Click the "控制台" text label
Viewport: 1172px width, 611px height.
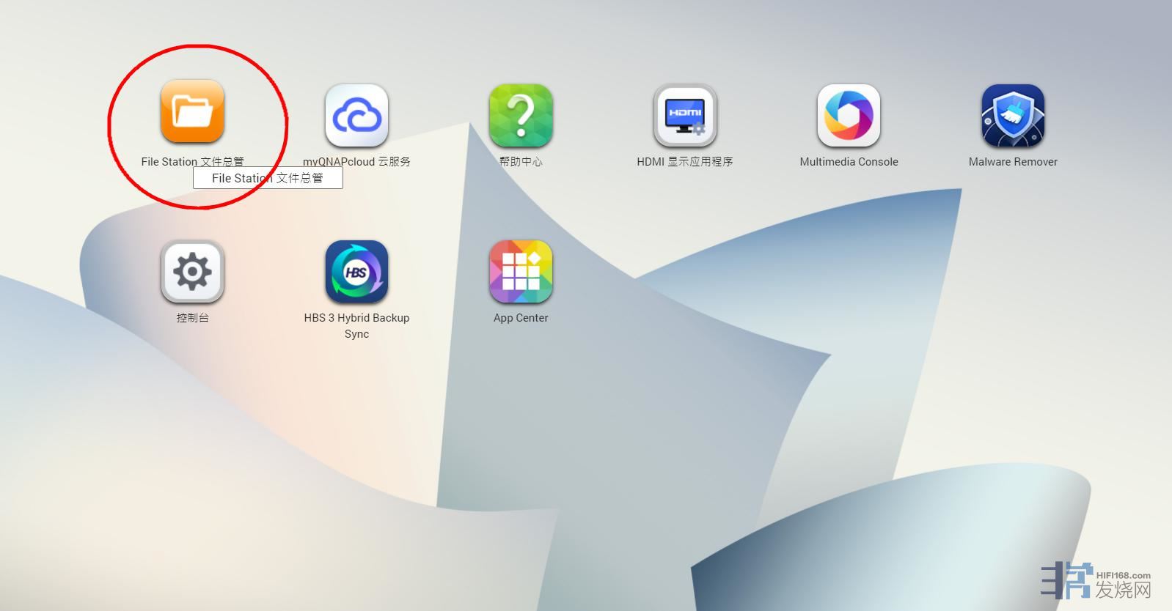(192, 318)
